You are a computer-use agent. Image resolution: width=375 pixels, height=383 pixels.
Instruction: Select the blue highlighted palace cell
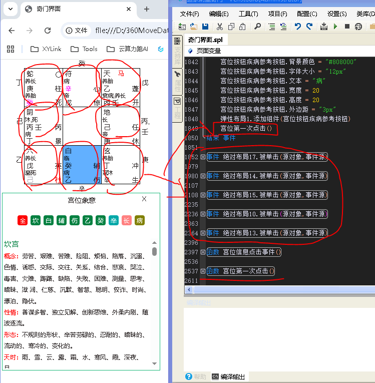[x=82, y=165]
